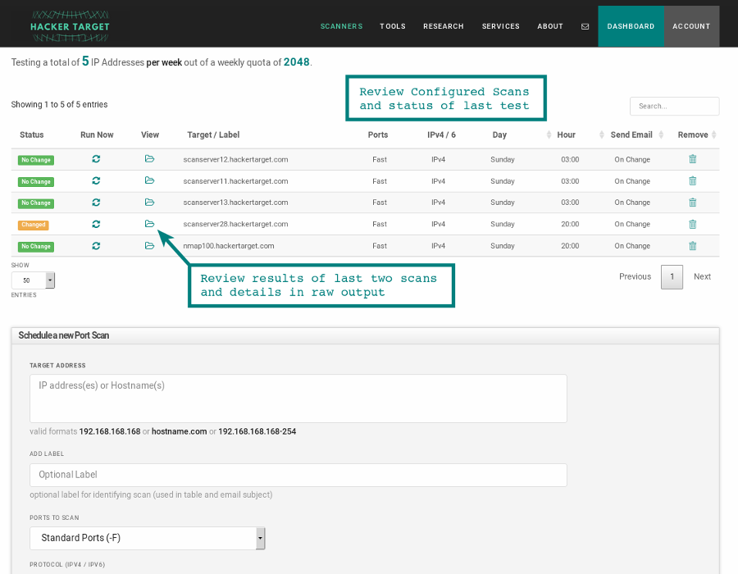Run scan now for scanserver13.hackertarget.com
This screenshot has height=574, width=738.
[x=96, y=203]
